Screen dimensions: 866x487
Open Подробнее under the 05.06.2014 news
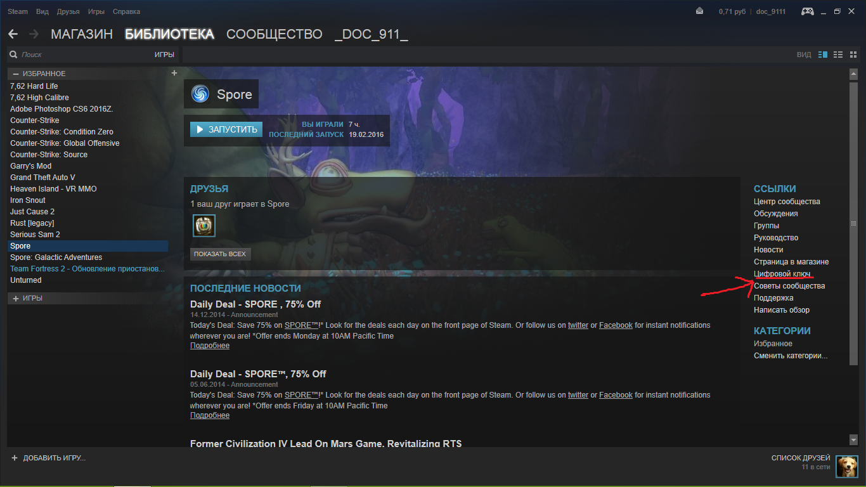pyautogui.click(x=210, y=415)
